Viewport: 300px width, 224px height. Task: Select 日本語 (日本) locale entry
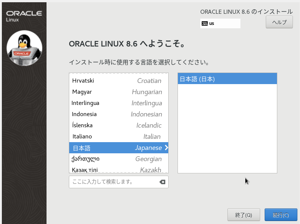227,79
